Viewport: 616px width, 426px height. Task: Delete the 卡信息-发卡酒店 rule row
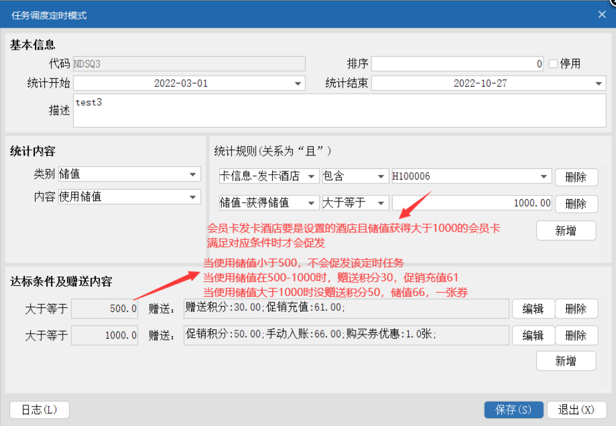click(x=576, y=177)
